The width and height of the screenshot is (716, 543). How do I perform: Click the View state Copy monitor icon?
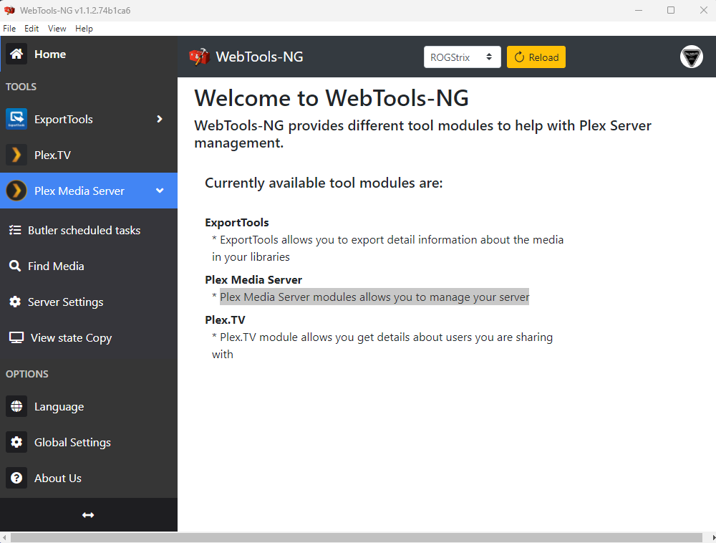16,337
